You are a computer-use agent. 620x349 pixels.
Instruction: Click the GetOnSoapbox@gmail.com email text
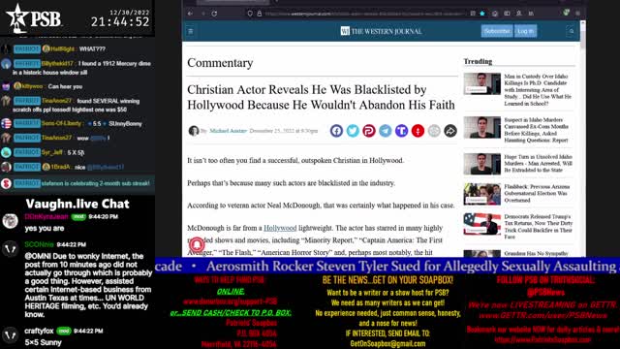pyautogui.click(x=387, y=344)
